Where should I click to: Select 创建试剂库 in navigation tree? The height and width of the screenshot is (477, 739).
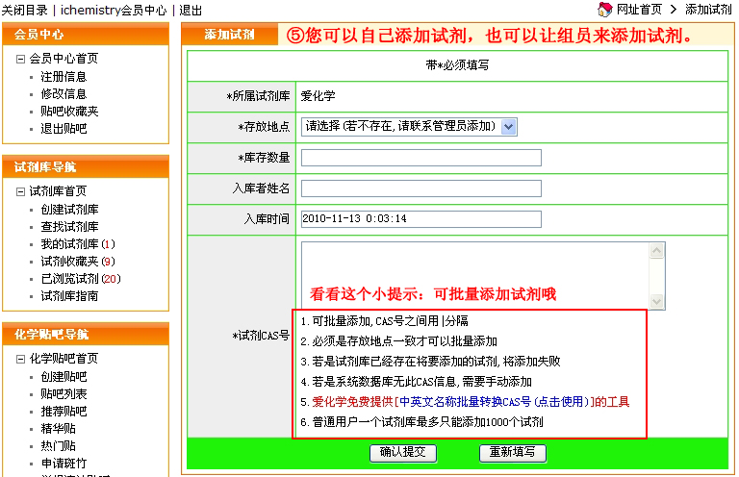coord(69,210)
